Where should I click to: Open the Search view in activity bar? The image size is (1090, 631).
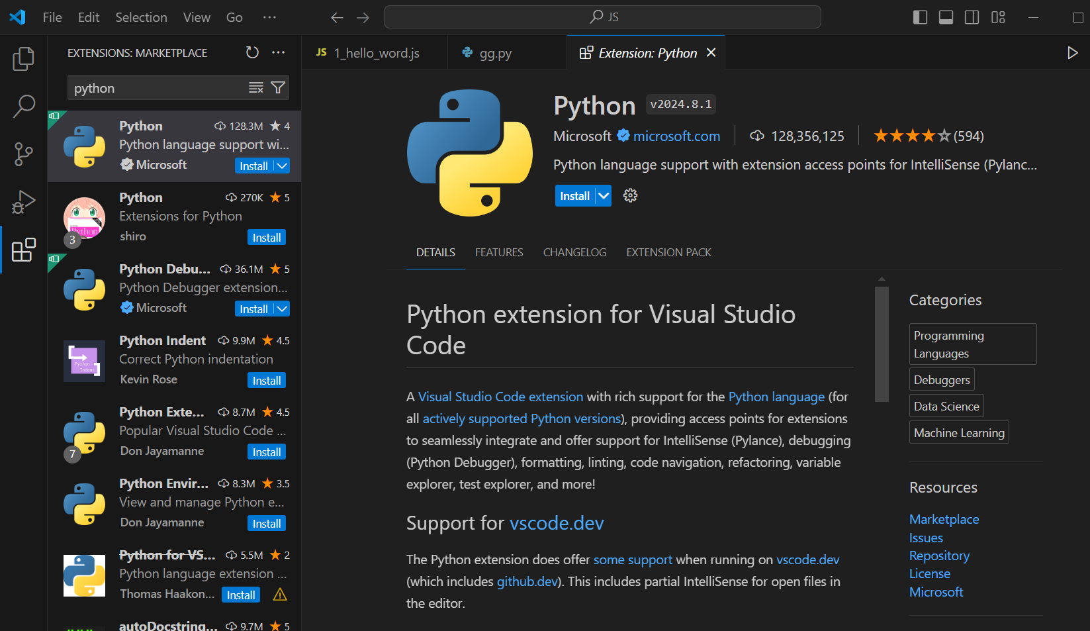click(x=23, y=106)
